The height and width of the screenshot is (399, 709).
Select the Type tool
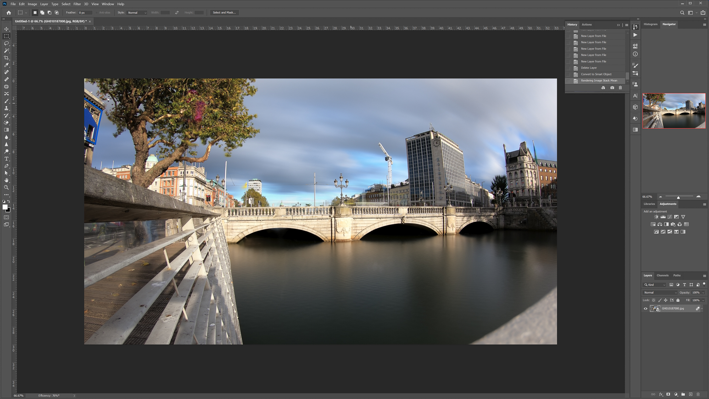[6, 159]
